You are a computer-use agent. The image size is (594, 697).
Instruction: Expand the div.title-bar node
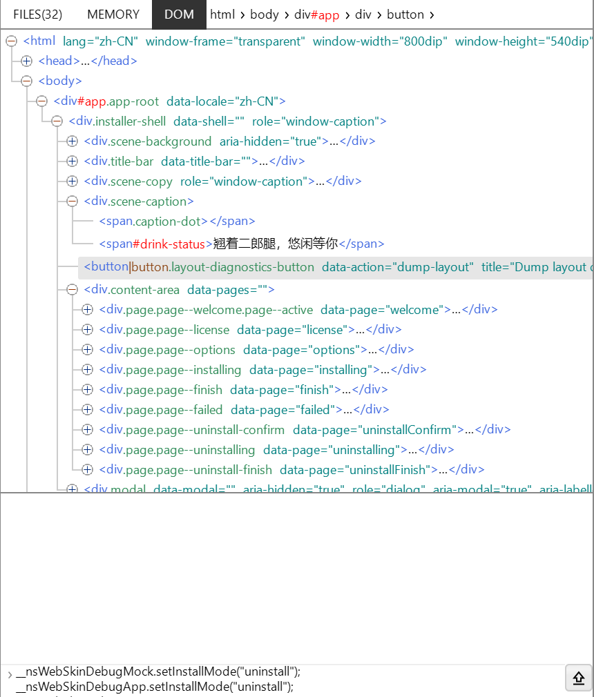click(72, 161)
